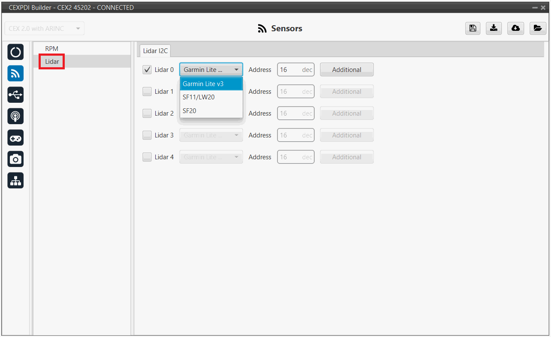551x337 pixels.
Task: Select the Lidar I2C tab
Action: click(156, 51)
